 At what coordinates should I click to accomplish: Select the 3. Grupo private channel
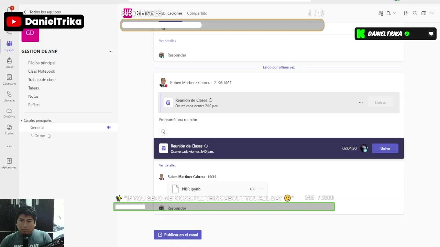click(x=38, y=136)
